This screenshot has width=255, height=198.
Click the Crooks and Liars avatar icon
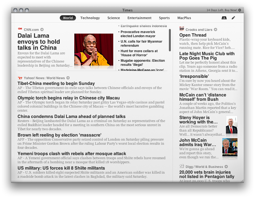(x=182, y=29)
